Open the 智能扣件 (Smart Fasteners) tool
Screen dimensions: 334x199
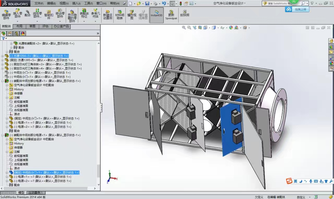click(49, 15)
